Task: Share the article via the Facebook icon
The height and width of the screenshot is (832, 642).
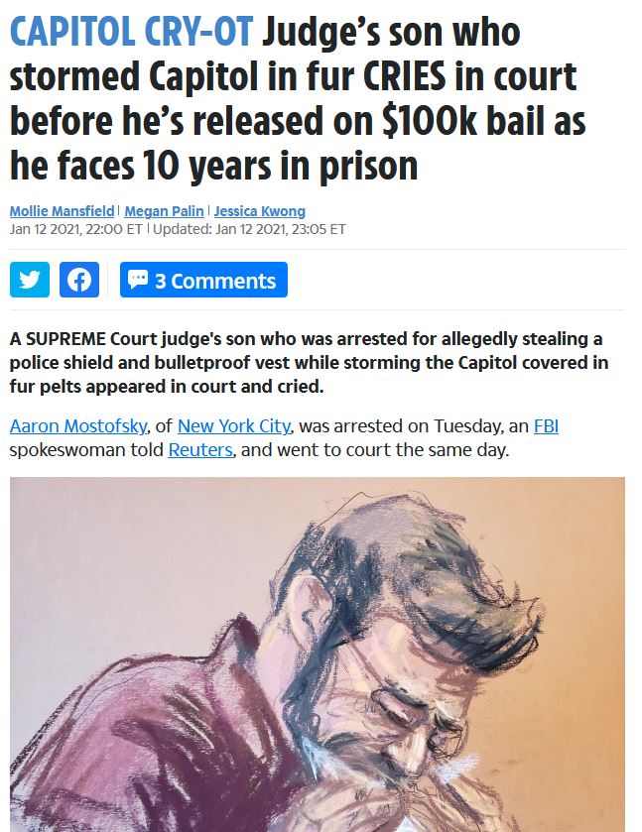Action: pos(79,280)
